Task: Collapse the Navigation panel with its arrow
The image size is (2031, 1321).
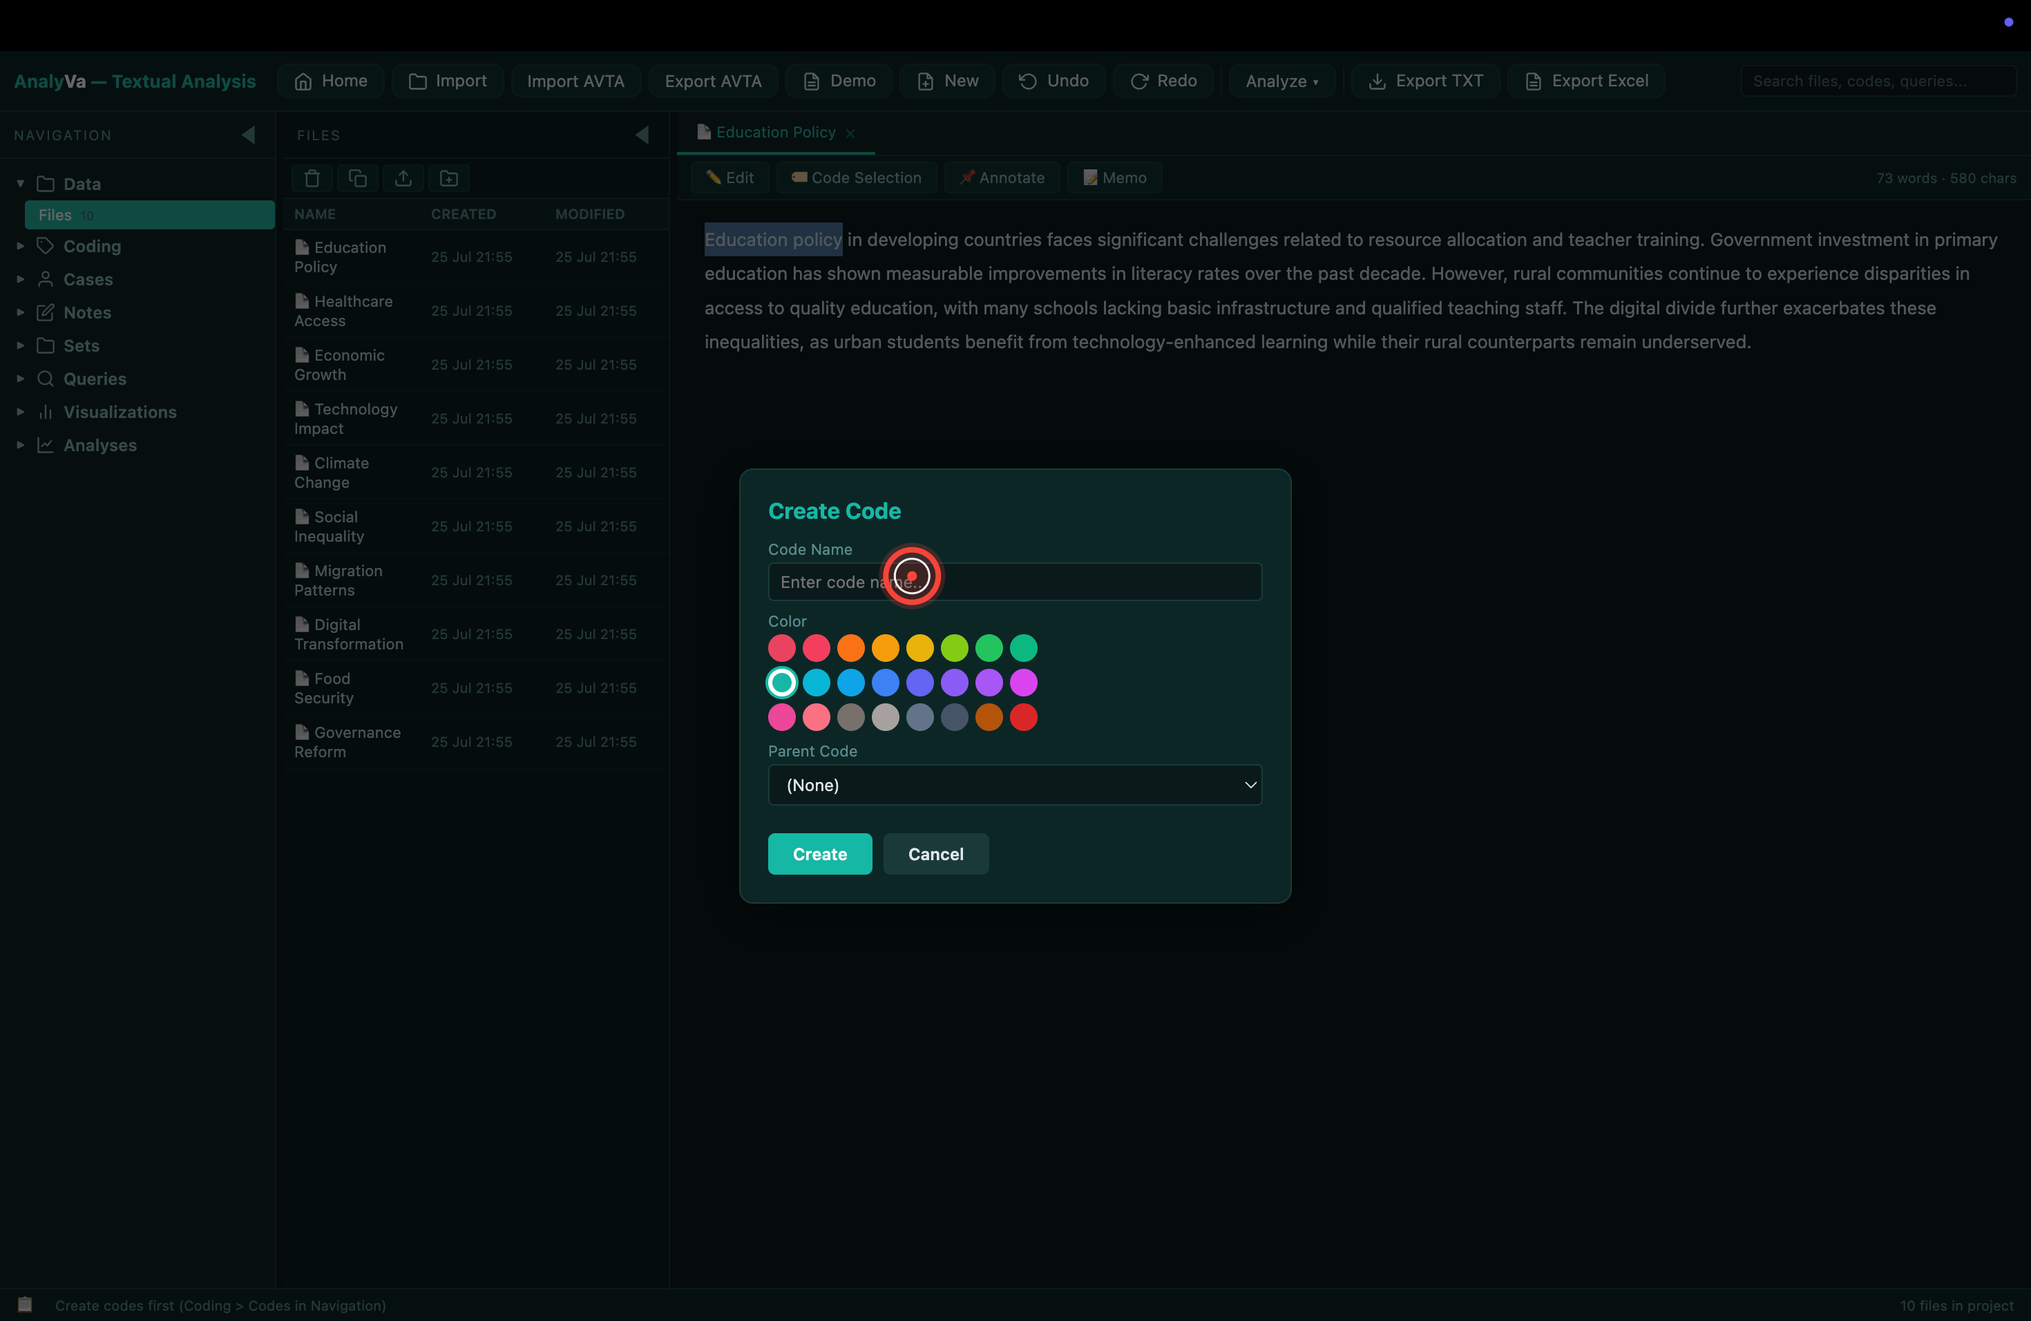Action: 248,135
